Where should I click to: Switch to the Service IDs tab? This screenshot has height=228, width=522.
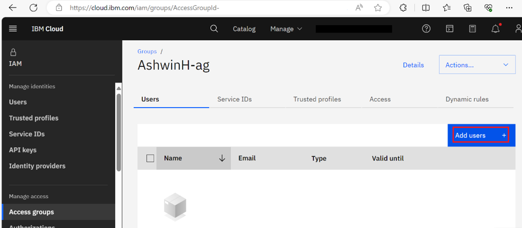(x=247, y=100)
